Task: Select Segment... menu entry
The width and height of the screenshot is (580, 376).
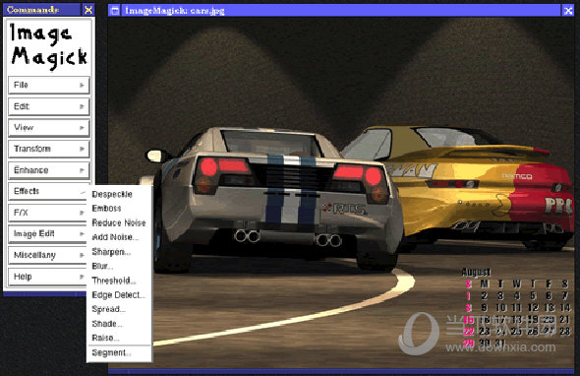Action: point(119,353)
